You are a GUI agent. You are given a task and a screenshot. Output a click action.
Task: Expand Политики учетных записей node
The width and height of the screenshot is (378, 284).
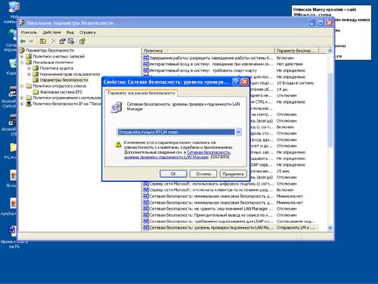click(x=22, y=56)
